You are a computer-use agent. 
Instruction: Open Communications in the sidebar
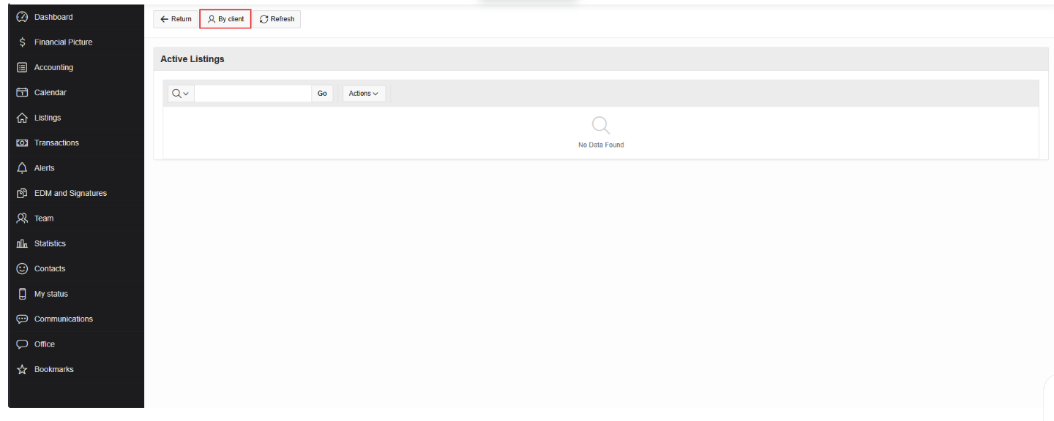64,319
